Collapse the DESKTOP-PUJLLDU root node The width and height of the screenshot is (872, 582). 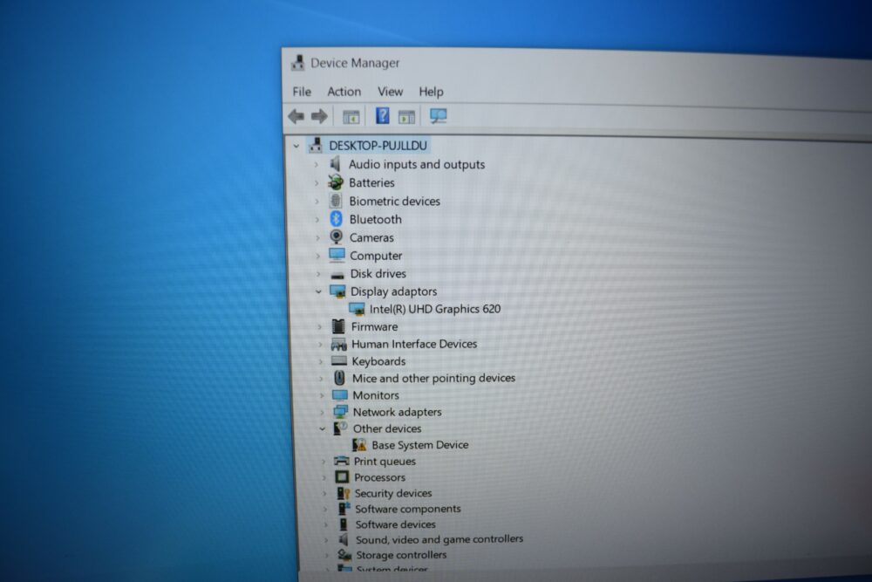(x=296, y=147)
